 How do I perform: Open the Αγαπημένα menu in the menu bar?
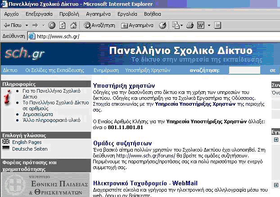click(x=98, y=14)
